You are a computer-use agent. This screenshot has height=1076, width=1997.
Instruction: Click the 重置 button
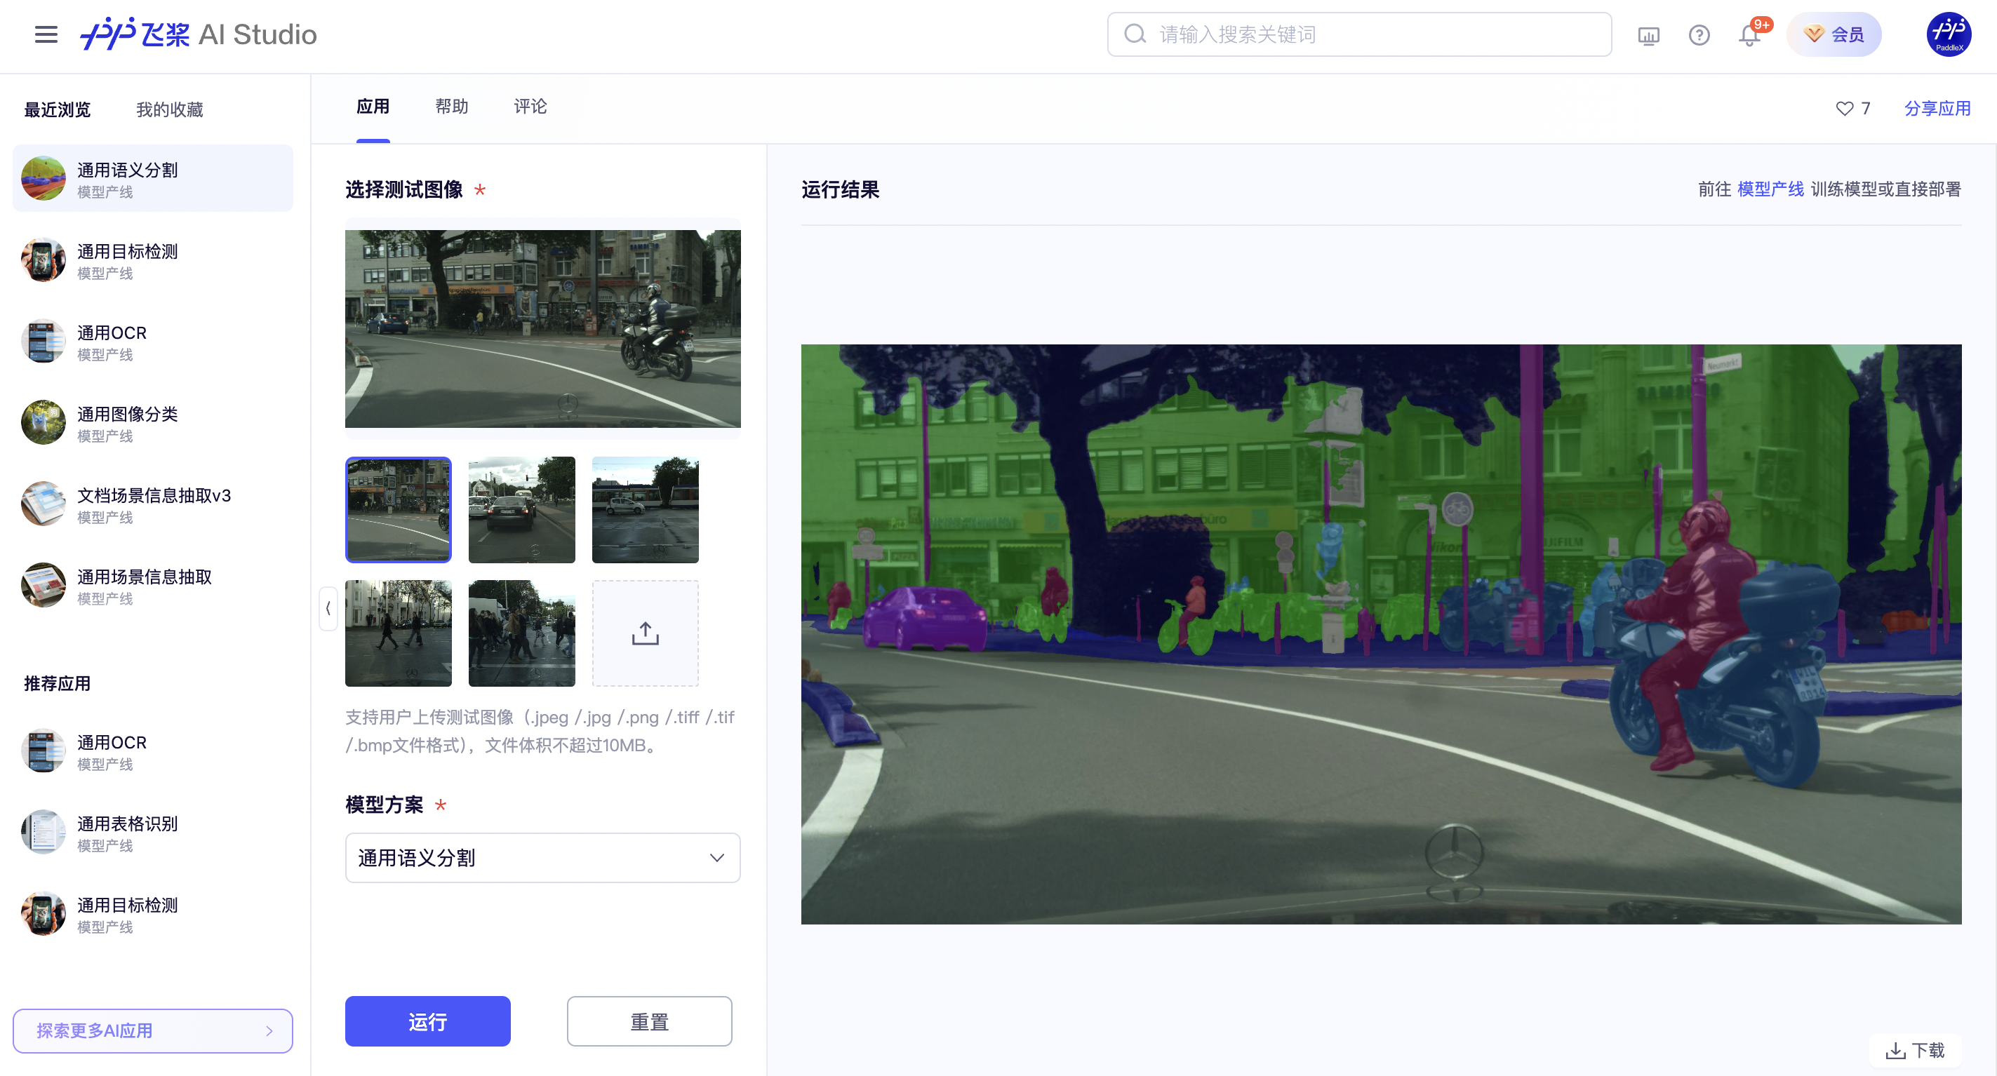[x=649, y=1021]
